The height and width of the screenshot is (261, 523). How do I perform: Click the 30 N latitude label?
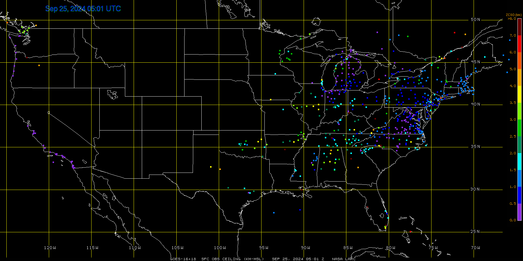tap(476, 189)
